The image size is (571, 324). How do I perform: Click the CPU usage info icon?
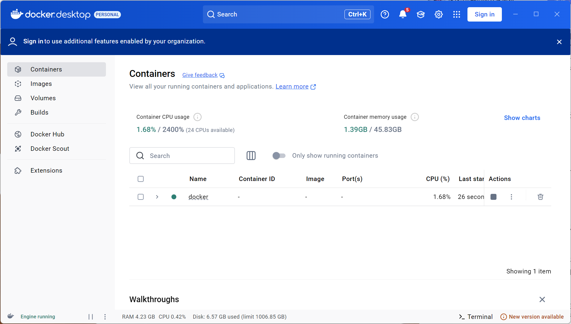pos(198,117)
